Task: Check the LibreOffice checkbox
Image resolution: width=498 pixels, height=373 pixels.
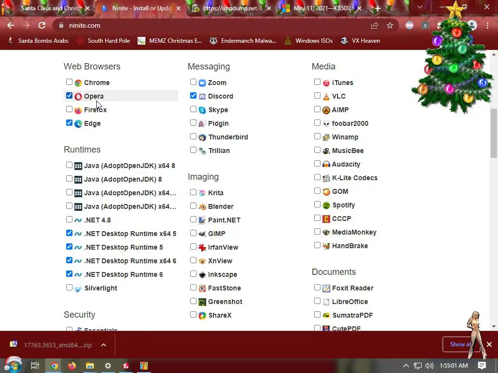Action: [317, 301]
